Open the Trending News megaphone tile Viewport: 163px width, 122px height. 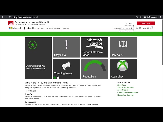(66, 69)
